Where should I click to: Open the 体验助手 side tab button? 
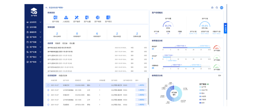pos(225,28)
